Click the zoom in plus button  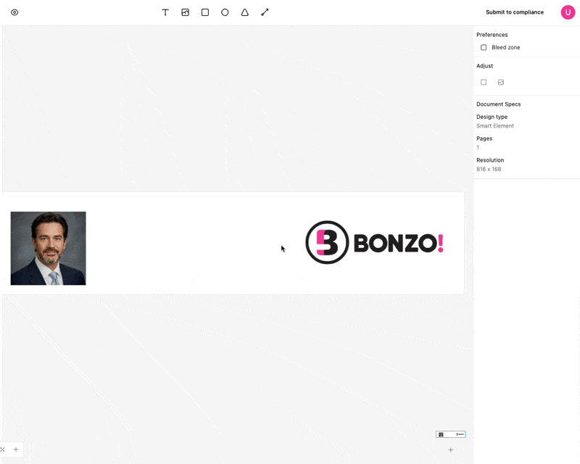pos(16,449)
